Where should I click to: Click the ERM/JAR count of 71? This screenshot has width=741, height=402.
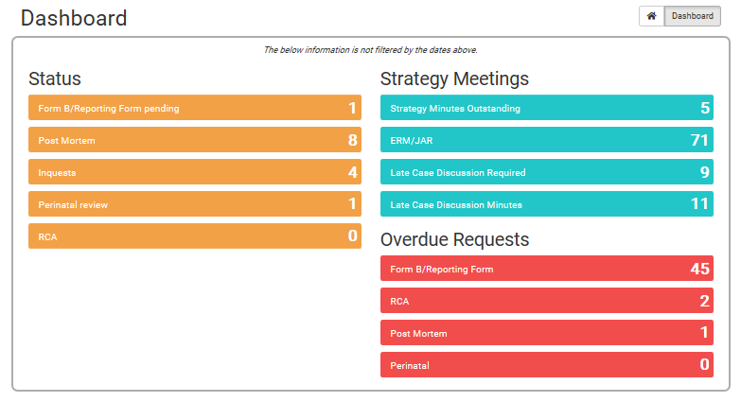pyautogui.click(x=699, y=140)
